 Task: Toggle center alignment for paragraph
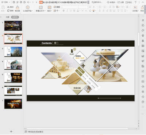(x=103, y=11)
